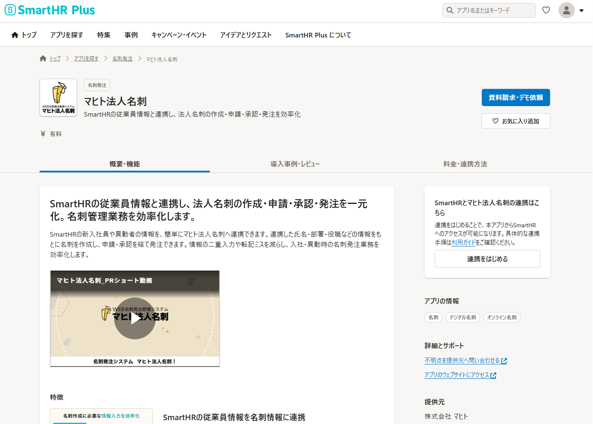Click the search magnifier icon
593x424 pixels.
pos(450,10)
